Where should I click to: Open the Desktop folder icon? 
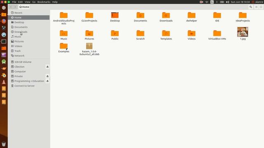pos(115,15)
